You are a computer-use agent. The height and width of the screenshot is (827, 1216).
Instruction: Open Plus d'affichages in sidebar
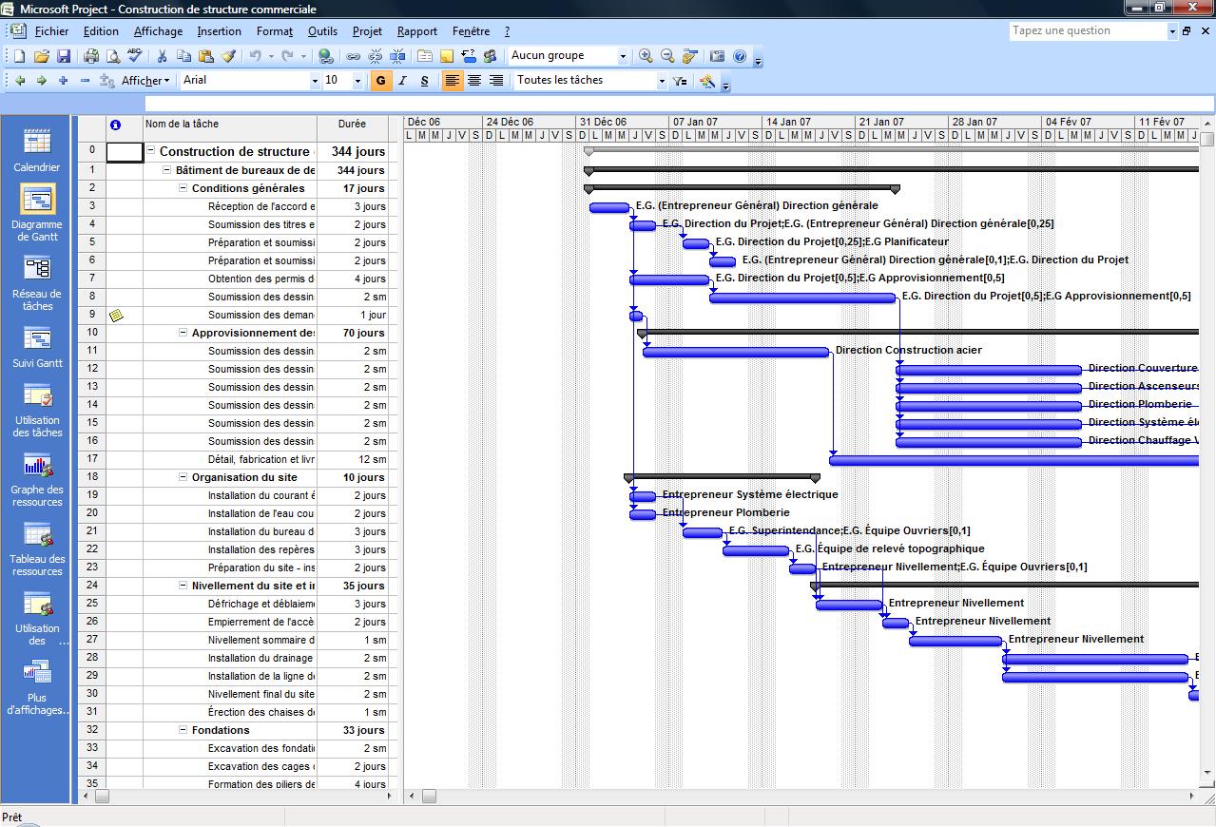[x=37, y=687]
